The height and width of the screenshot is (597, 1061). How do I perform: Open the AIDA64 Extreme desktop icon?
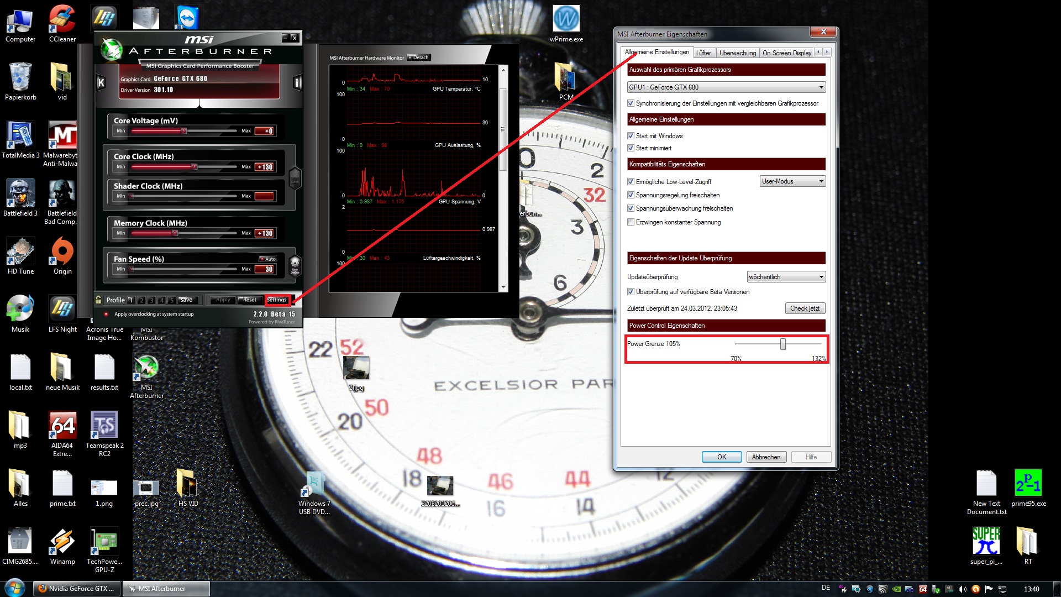62,434
